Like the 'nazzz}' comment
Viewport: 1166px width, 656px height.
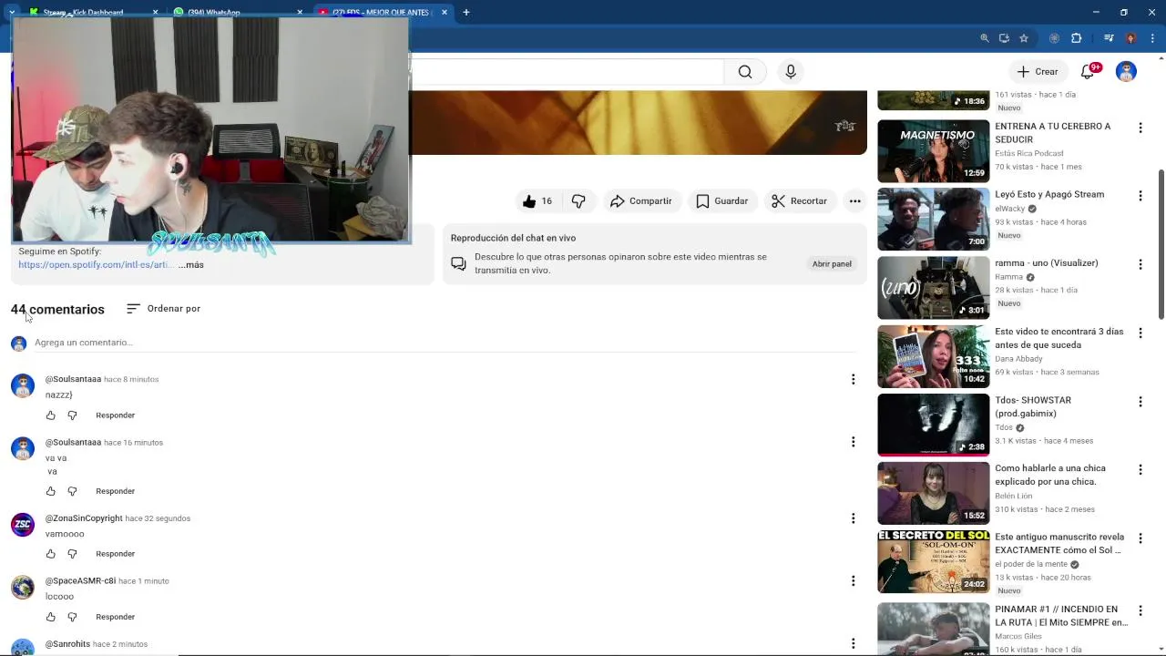pos(51,415)
